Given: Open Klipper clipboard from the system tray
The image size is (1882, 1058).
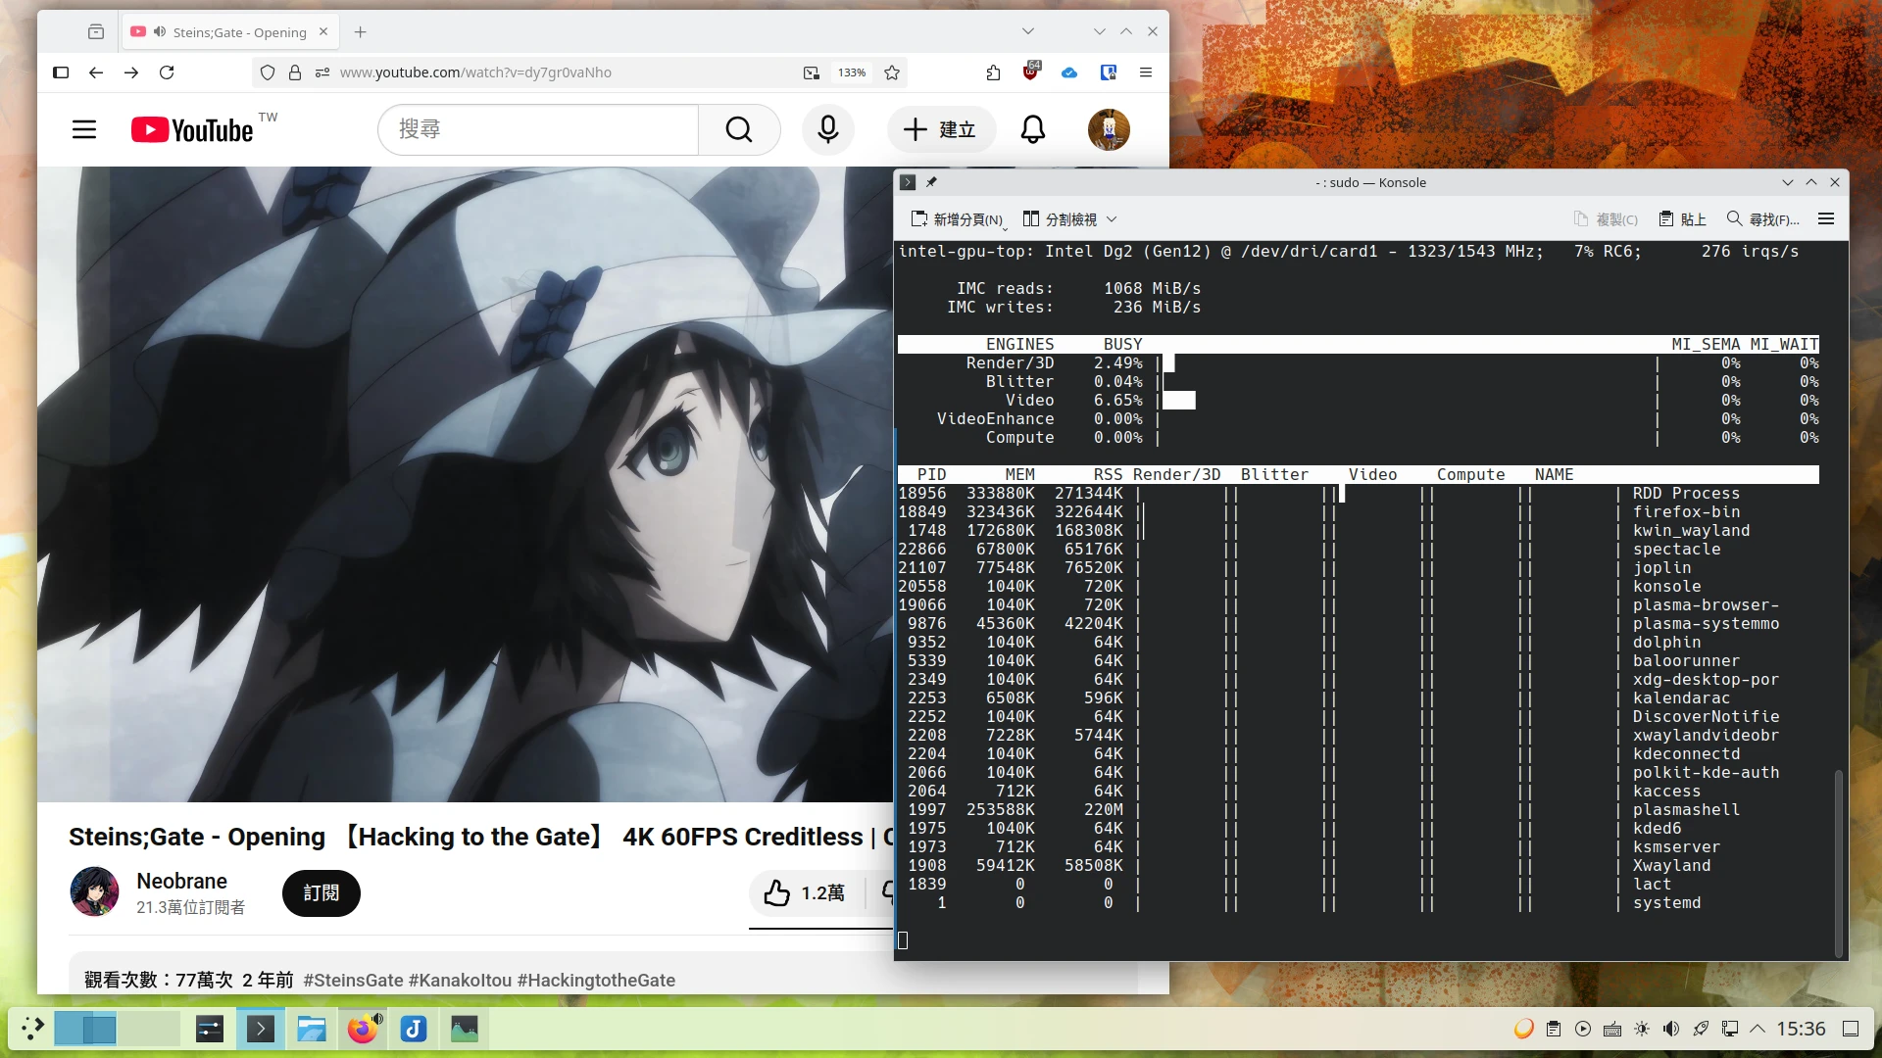Looking at the screenshot, I should coord(1554,1029).
